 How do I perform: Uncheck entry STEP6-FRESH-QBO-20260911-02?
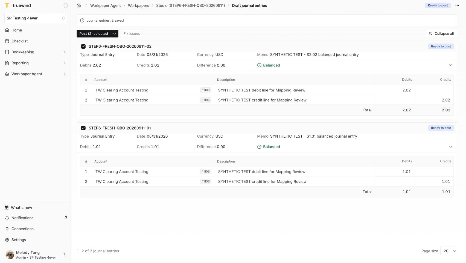click(83, 47)
